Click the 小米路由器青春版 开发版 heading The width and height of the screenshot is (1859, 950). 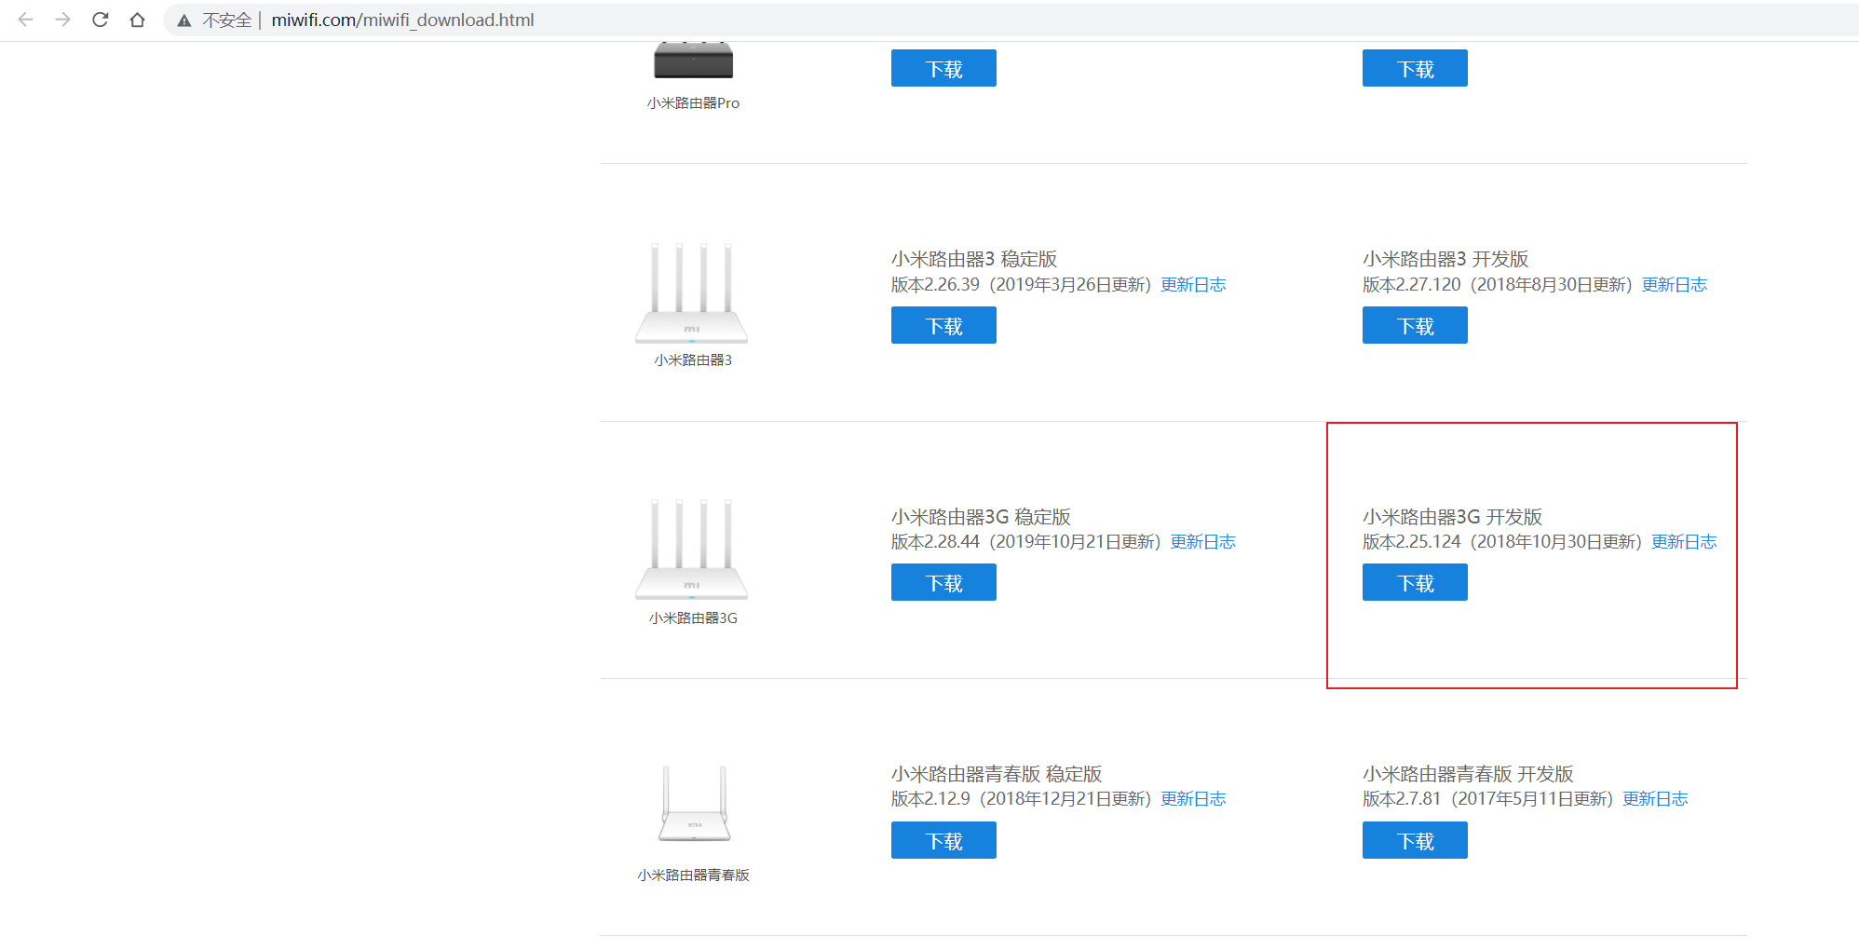click(1468, 774)
